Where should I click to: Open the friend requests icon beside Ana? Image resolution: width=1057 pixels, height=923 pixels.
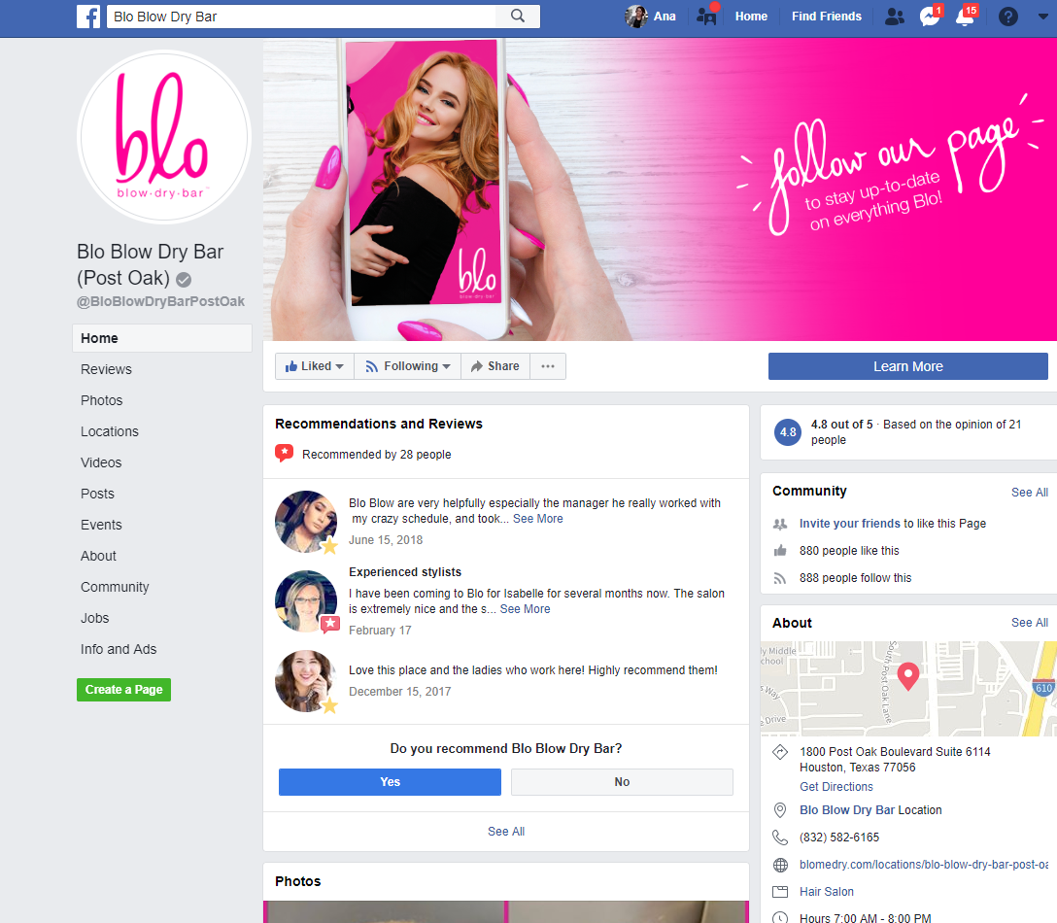click(706, 17)
